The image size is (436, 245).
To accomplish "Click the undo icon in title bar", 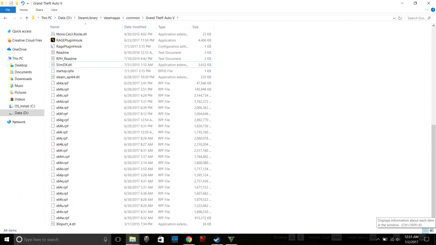I will (x=23, y=3).
